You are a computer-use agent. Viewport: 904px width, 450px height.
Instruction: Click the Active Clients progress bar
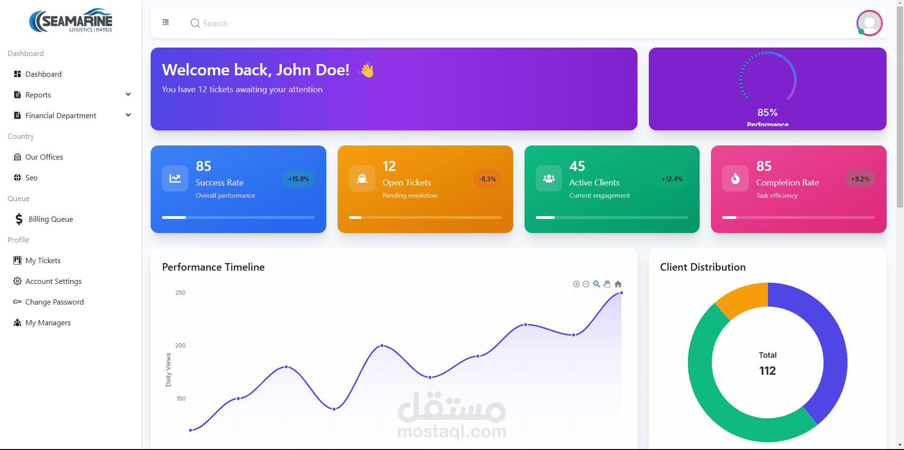pos(612,217)
